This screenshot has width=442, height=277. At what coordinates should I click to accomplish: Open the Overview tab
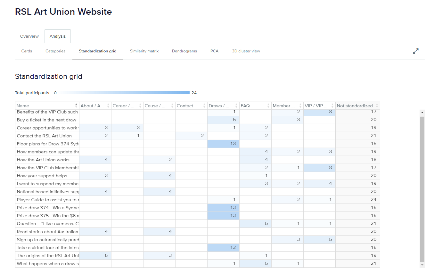click(x=29, y=36)
